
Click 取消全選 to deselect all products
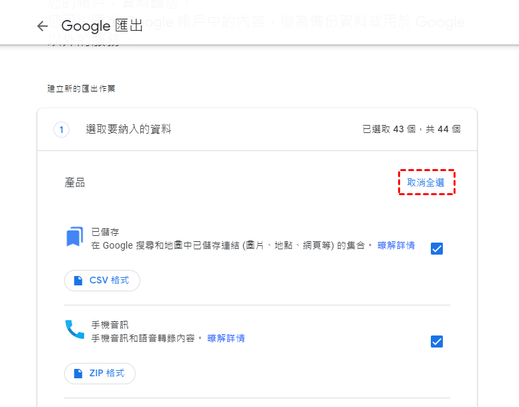(x=425, y=182)
